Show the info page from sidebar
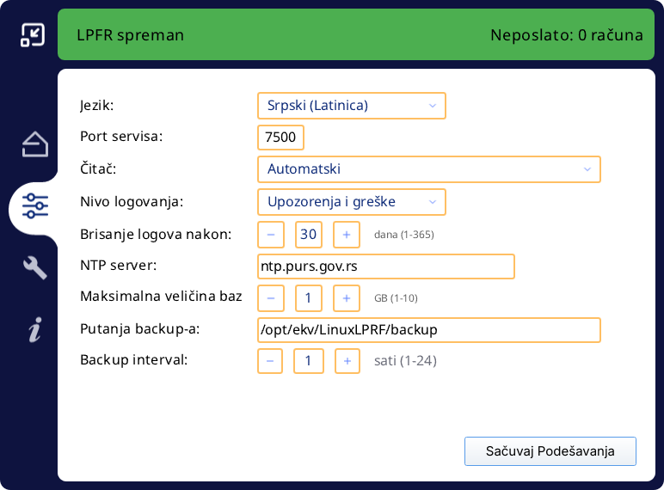 tap(34, 329)
